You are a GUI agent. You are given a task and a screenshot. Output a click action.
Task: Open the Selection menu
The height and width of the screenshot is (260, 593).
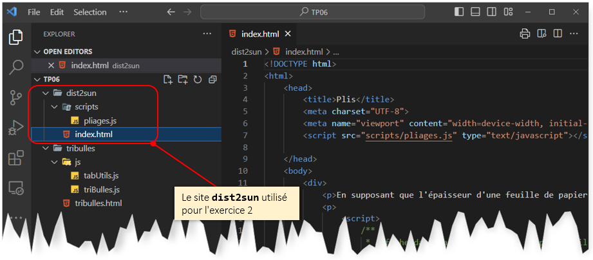pyautogui.click(x=90, y=12)
